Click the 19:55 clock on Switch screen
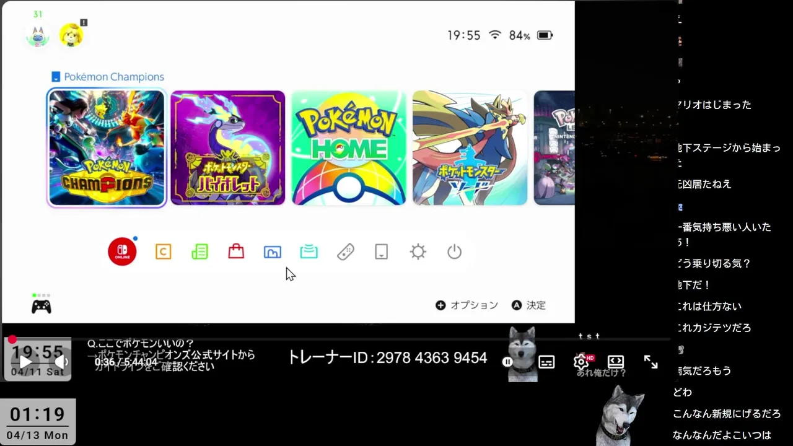The height and width of the screenshot is (446, 793). coord(464,35)
